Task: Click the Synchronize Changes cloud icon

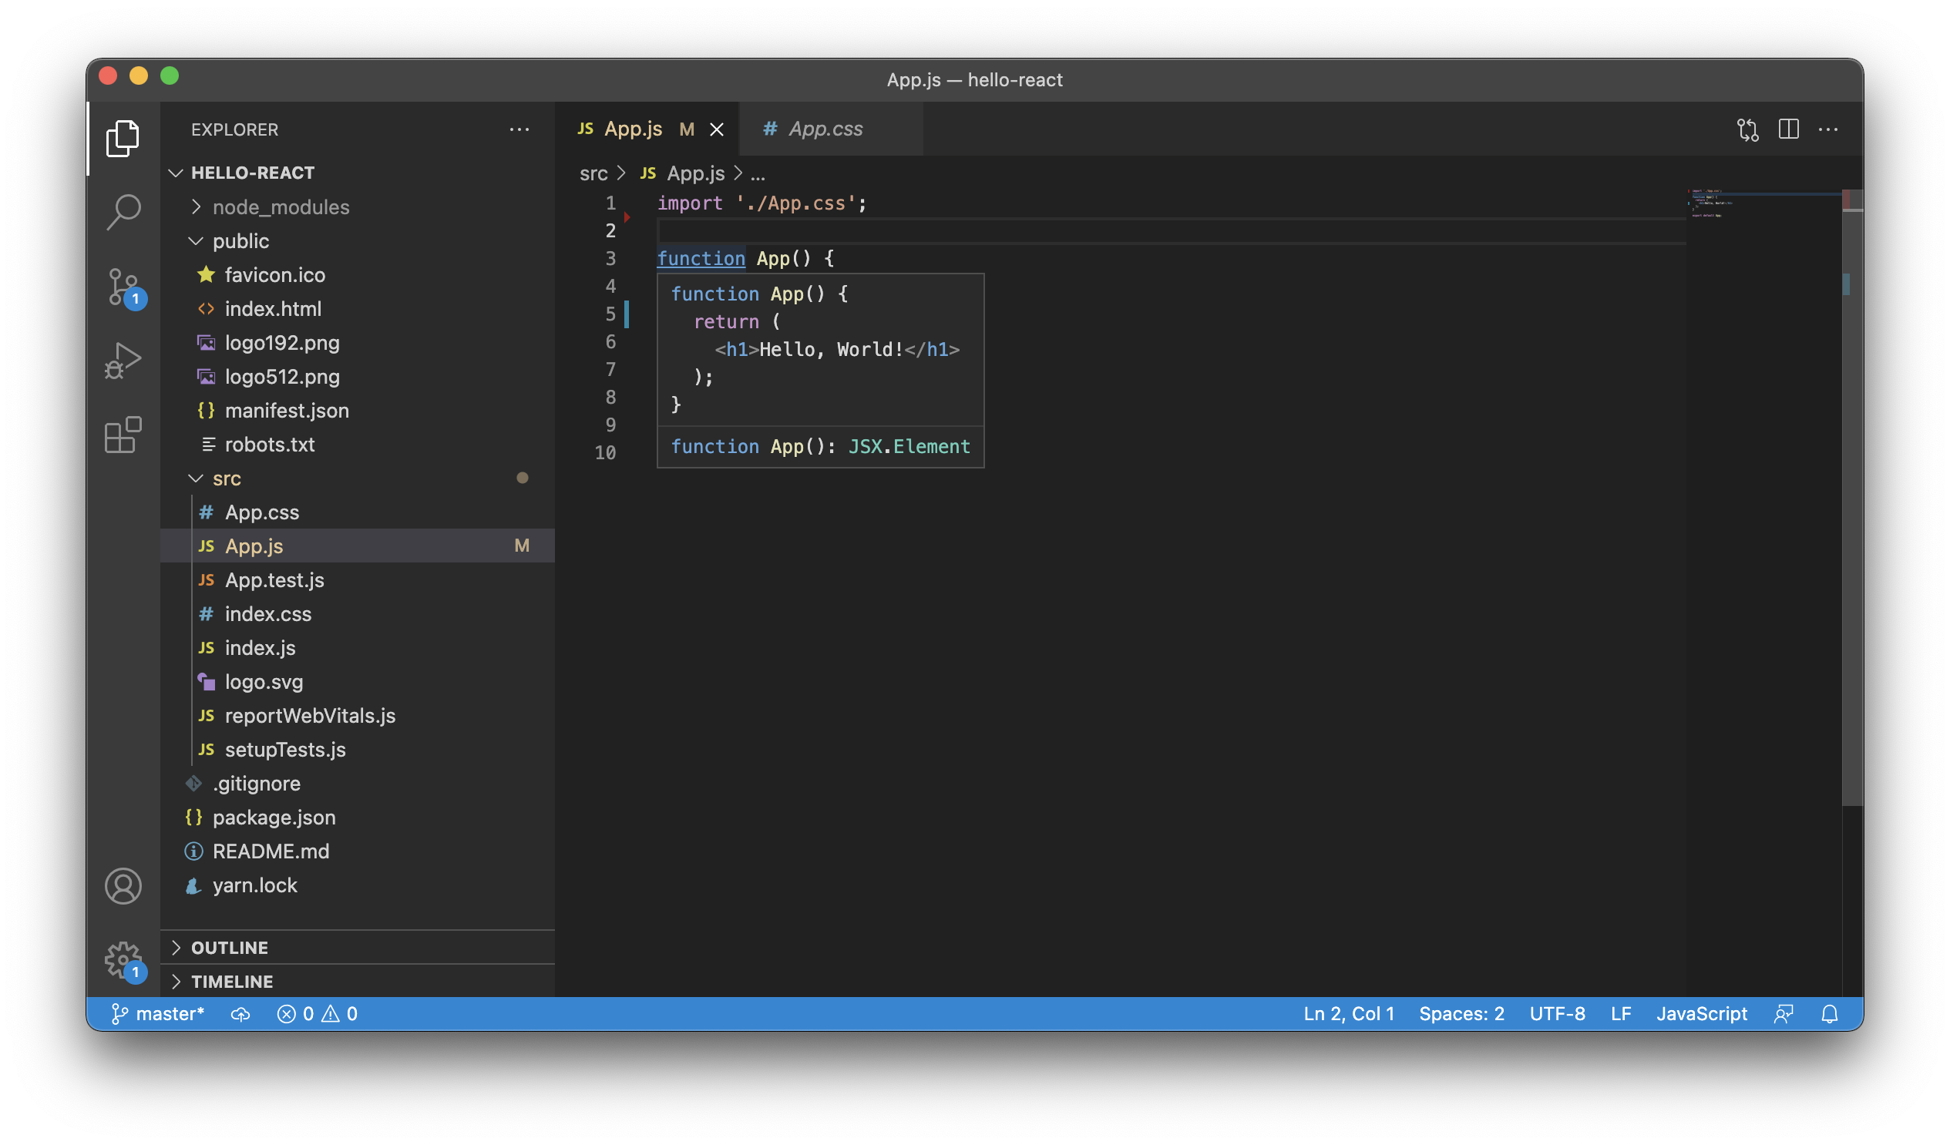Action: [240, 1013]
